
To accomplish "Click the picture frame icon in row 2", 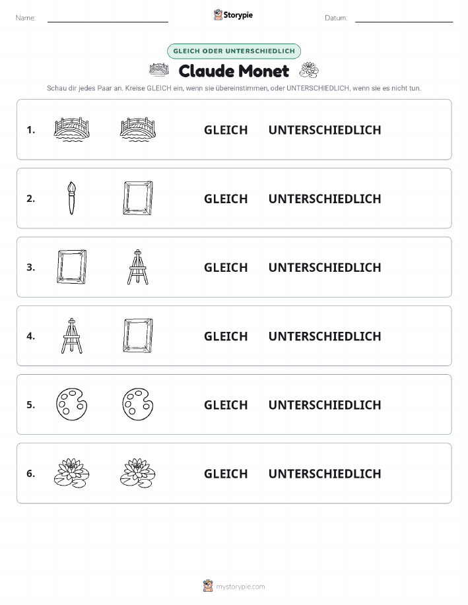I will (138, 198).
